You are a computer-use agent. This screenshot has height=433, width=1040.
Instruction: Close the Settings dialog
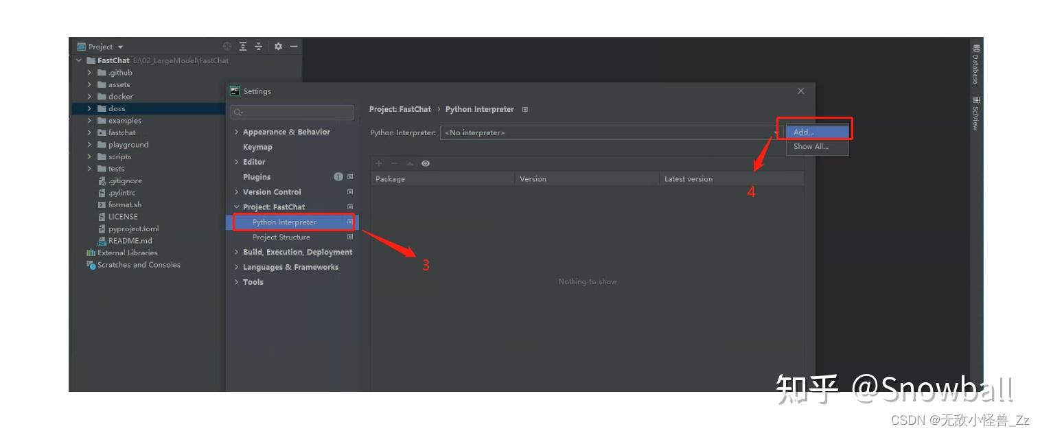click(800, 91)
